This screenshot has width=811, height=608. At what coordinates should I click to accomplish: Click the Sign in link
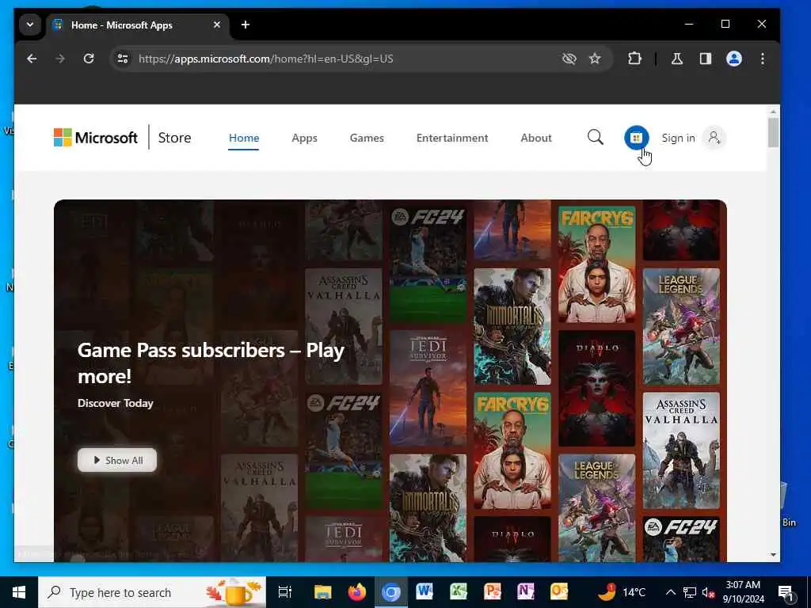tap(678, 138)
